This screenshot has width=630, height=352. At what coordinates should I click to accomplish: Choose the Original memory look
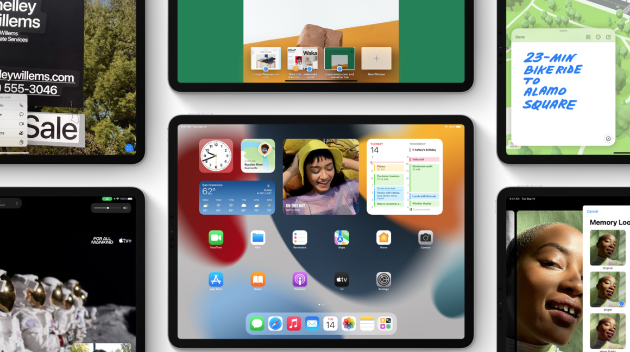607,248
